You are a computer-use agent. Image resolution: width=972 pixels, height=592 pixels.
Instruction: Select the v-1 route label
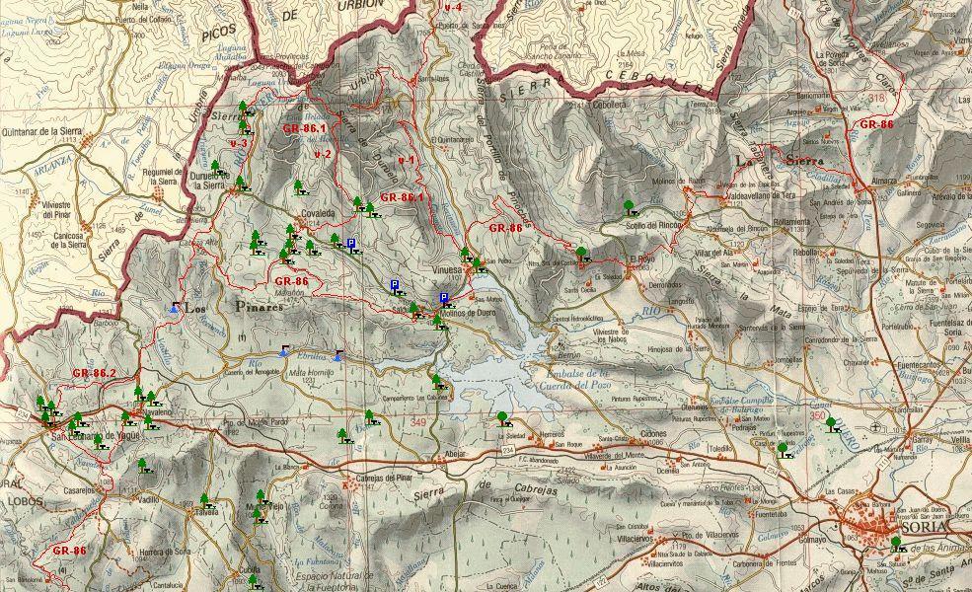406,159
